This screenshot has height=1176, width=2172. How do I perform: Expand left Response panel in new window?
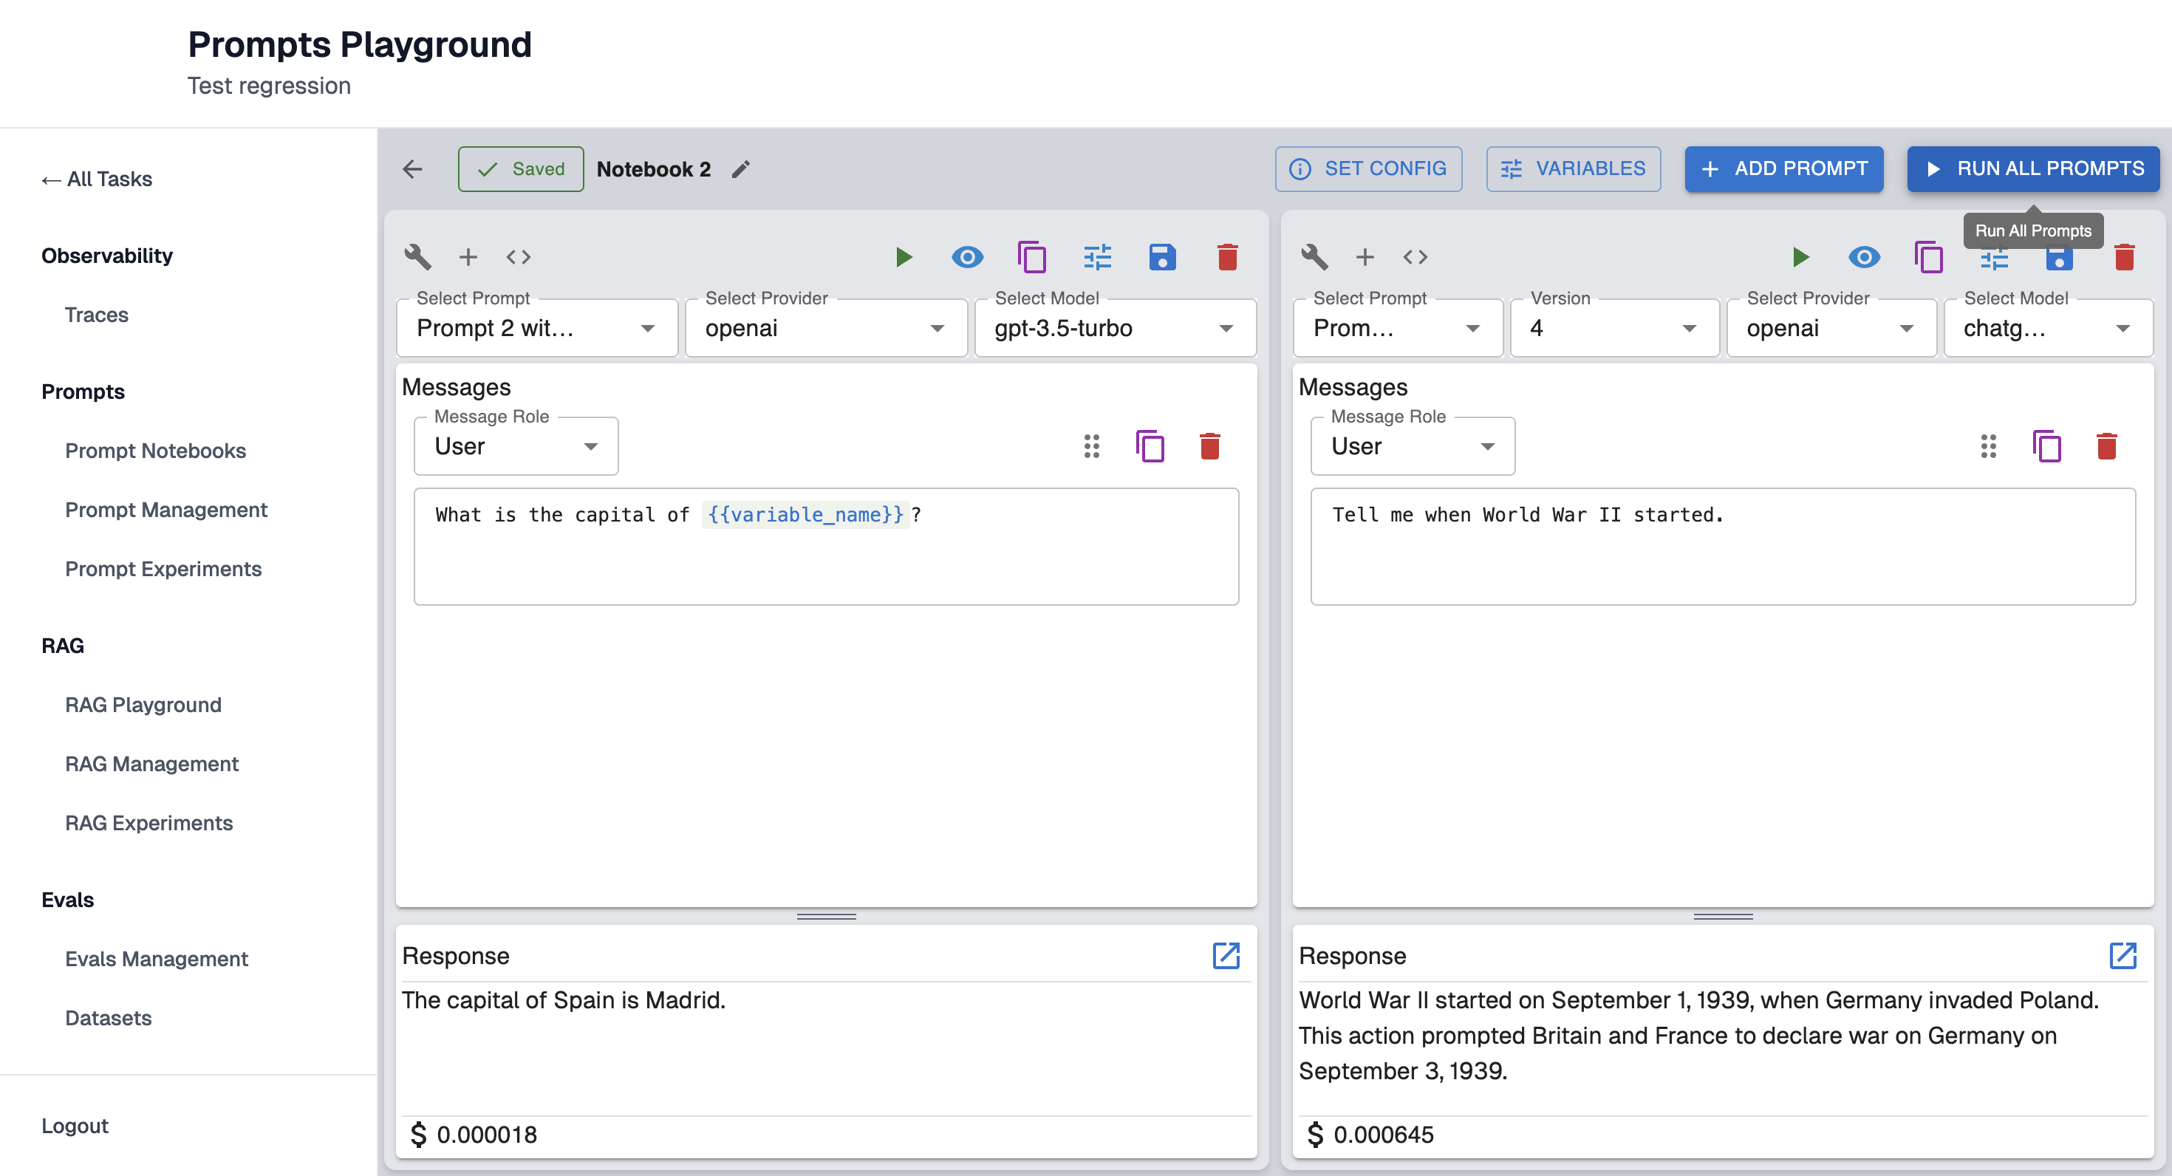tap(1226, 955)
